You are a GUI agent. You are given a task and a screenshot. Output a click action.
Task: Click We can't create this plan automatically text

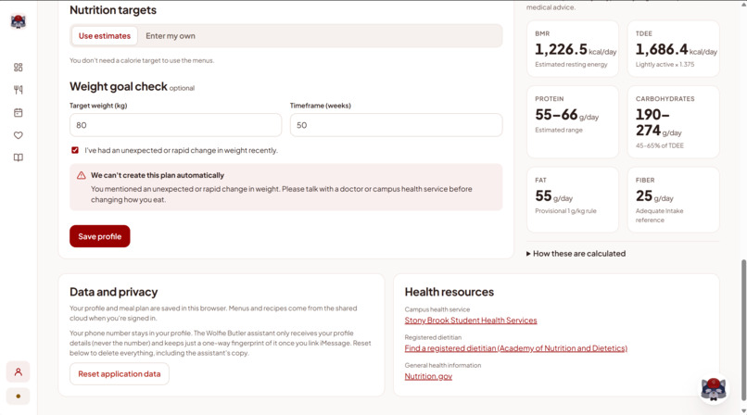[x=158, y=175]
